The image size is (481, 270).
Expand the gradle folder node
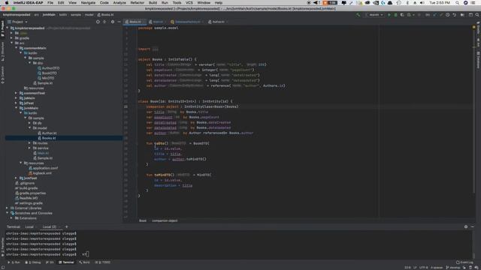click(x=12, y=38)
